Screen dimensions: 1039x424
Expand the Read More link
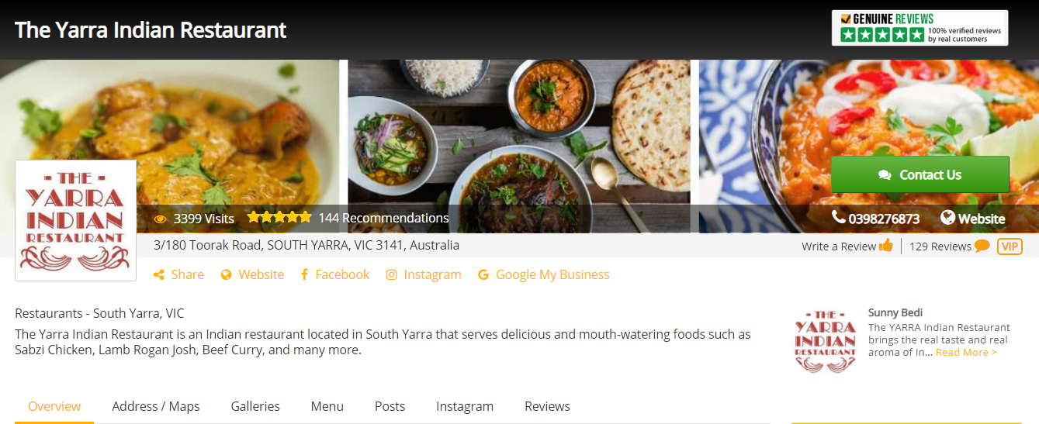966,352
